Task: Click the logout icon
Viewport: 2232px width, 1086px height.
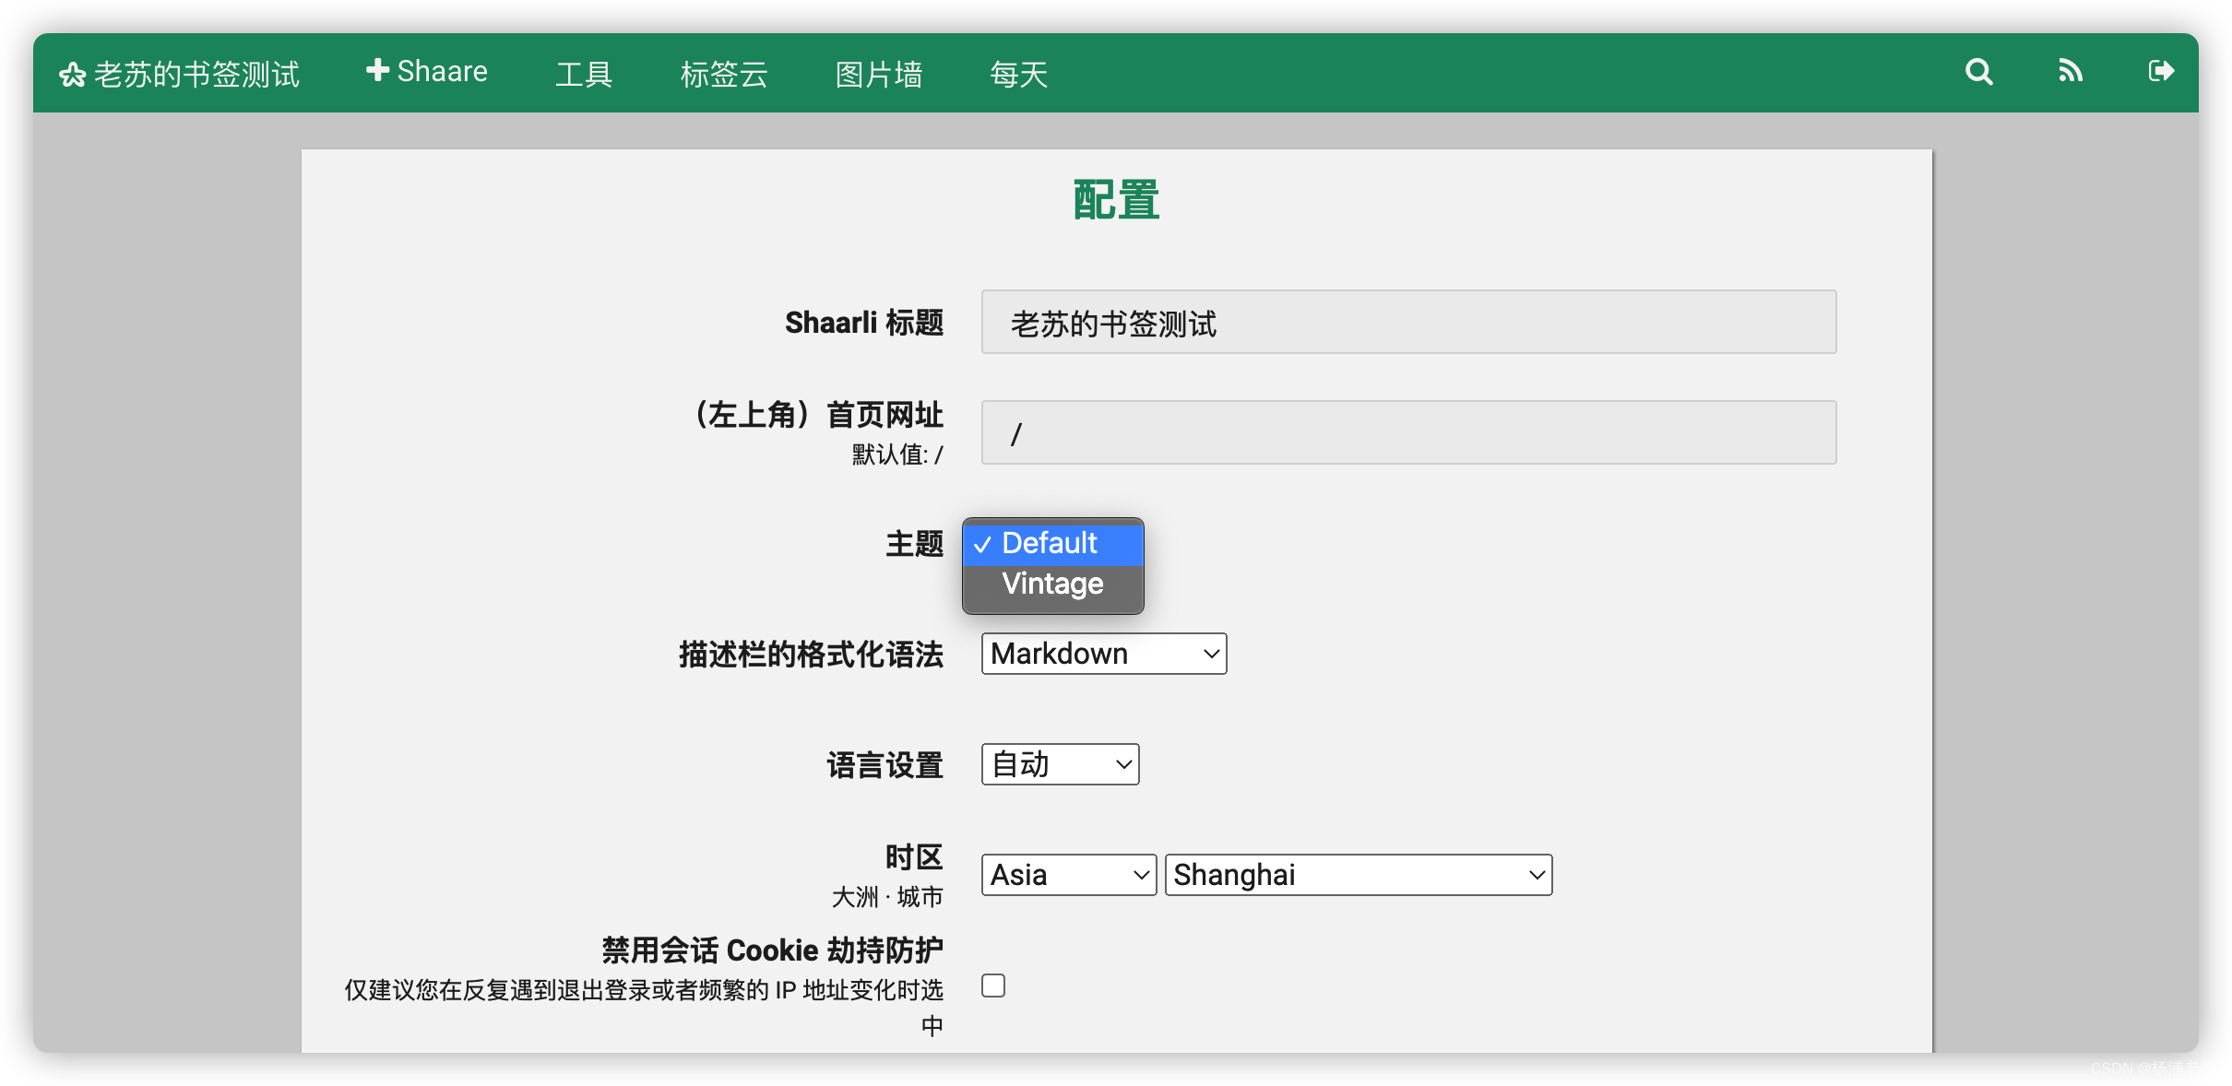Action: click(2161, 71)
